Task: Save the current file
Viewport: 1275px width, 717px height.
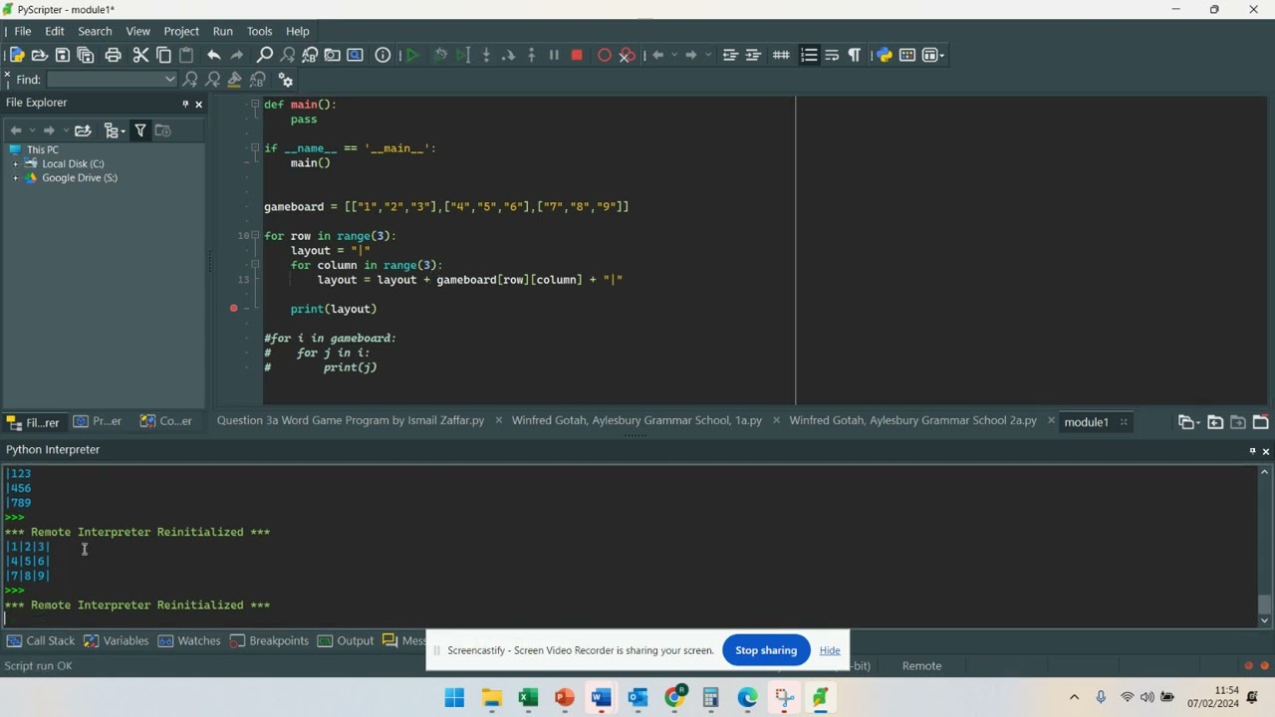Action: click(x=63, y=56)
